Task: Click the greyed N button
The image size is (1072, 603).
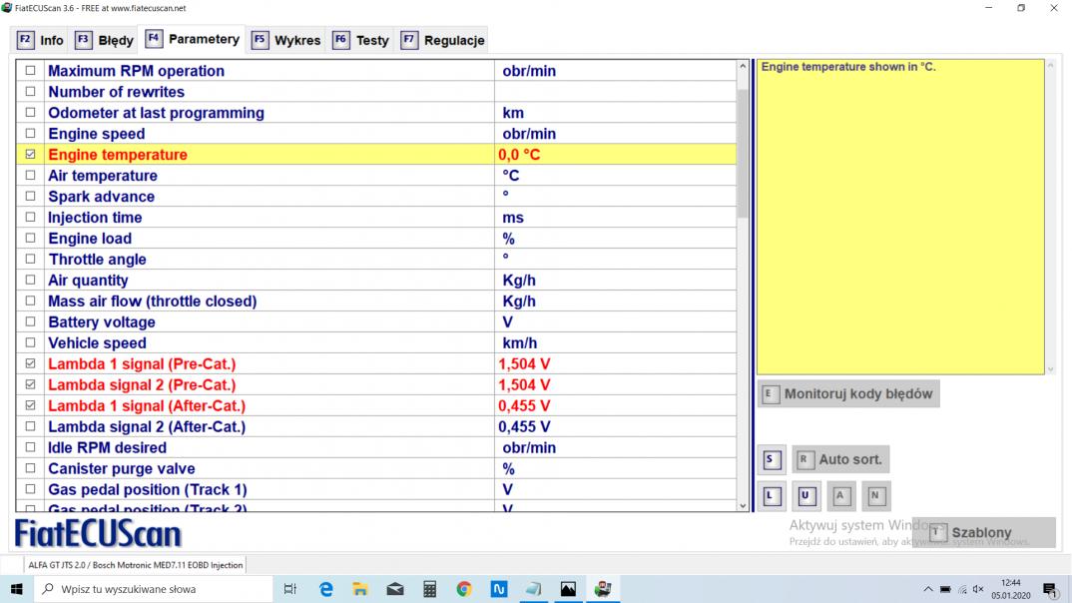Action: [875, 496]
